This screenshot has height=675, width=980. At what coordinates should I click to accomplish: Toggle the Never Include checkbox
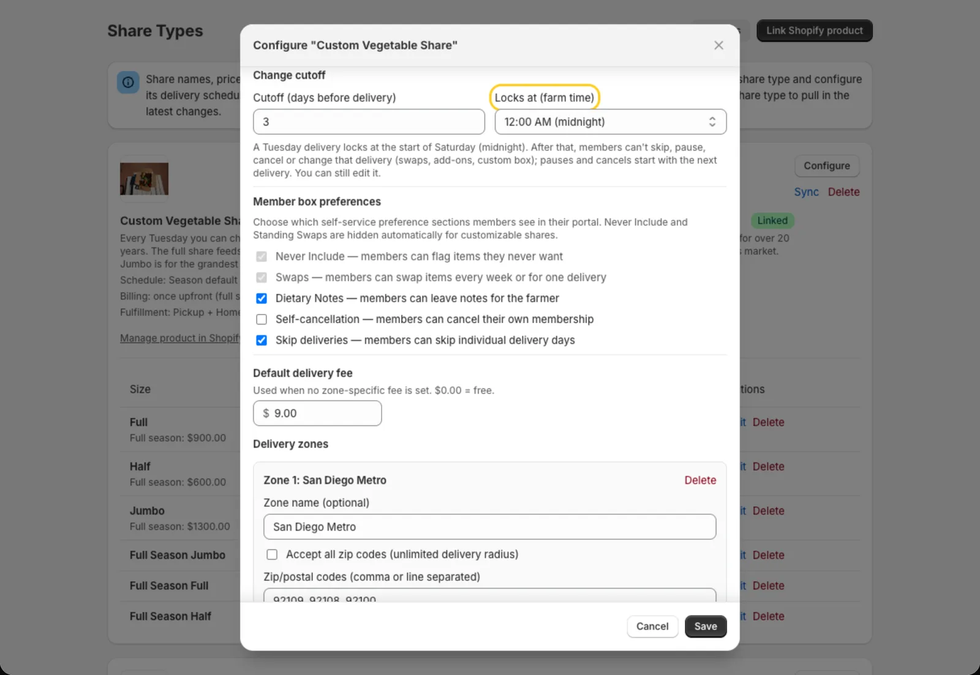tap(262, 256)
